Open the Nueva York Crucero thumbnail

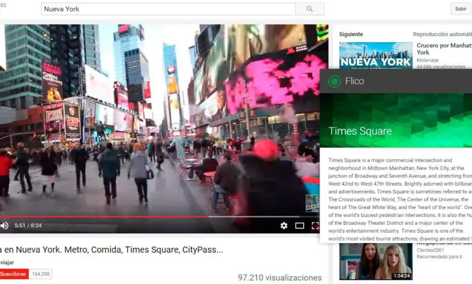point(376,56)
